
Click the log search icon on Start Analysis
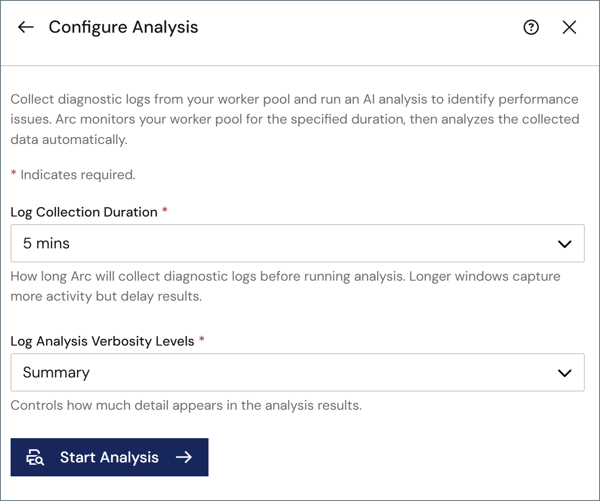tap(35, 457)
